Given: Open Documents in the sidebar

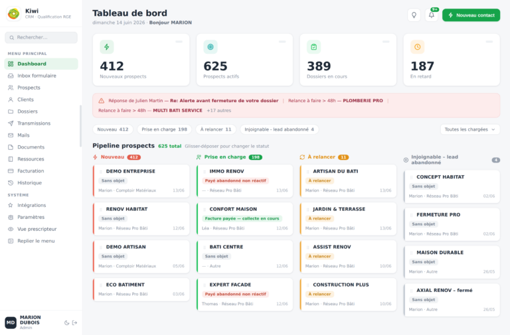Looking at the screenshot, I should pos(41,147).
